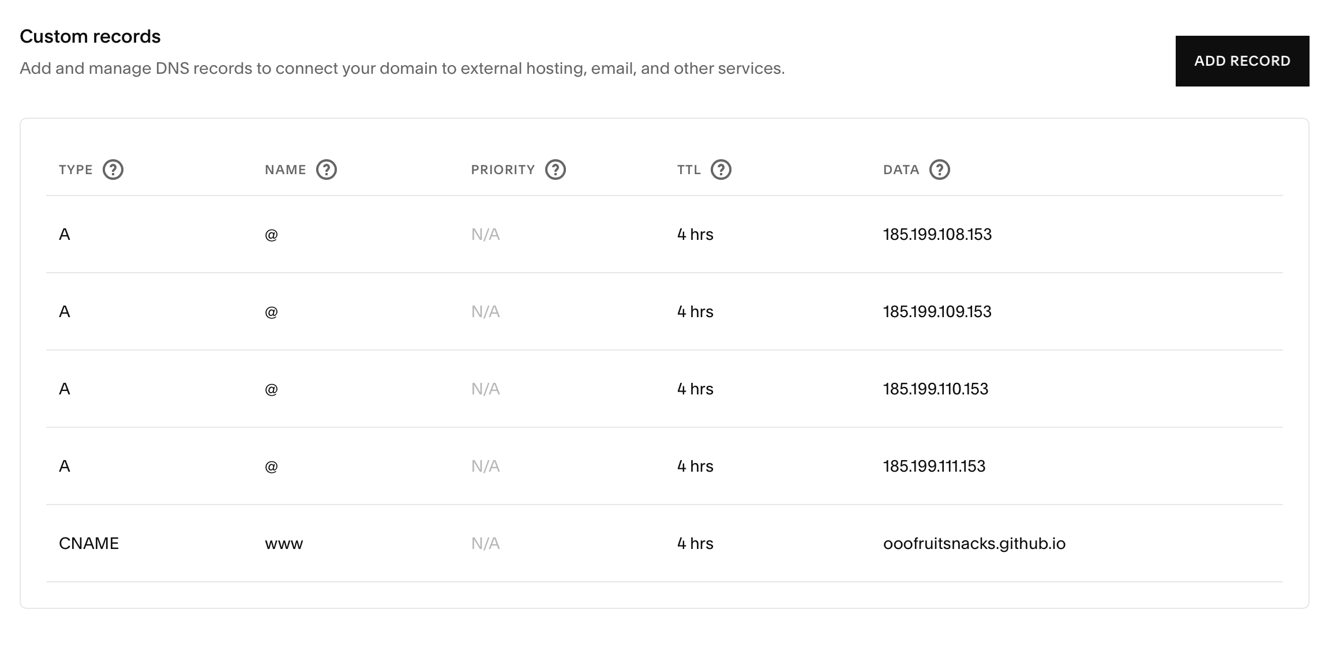This screenshot has height=647, width=1343.
Task: Click 4 hrs in 185.199.109.153 row
Action: point(695,311)
